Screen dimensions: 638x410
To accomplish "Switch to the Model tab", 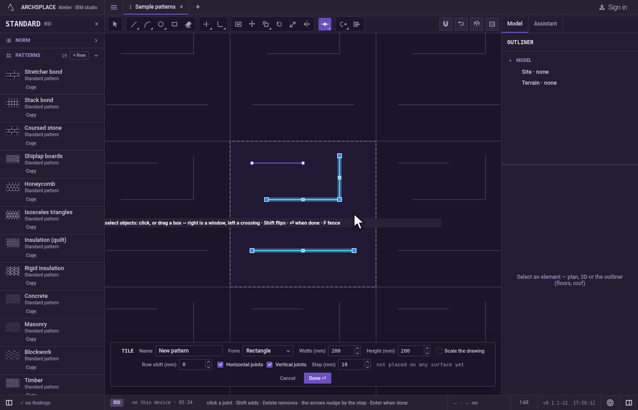I will (515, 24).
